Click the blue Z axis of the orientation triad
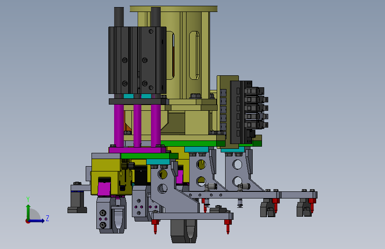The image size is (385, 249). 37,221
